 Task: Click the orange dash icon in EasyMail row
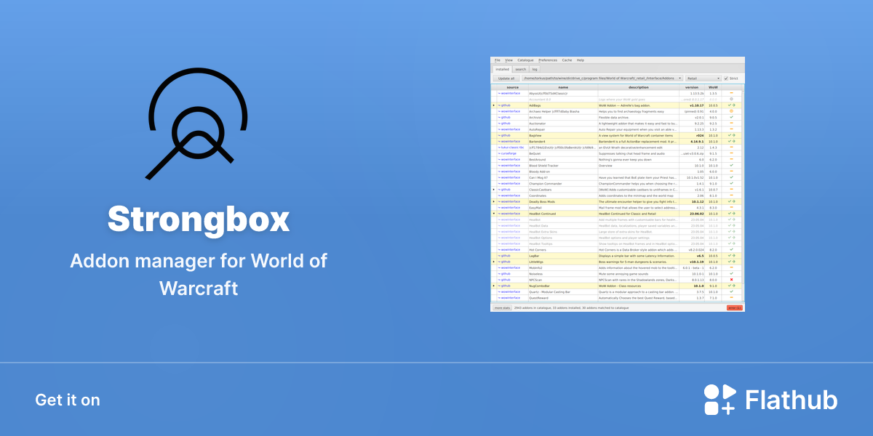[x=731, y=207]
